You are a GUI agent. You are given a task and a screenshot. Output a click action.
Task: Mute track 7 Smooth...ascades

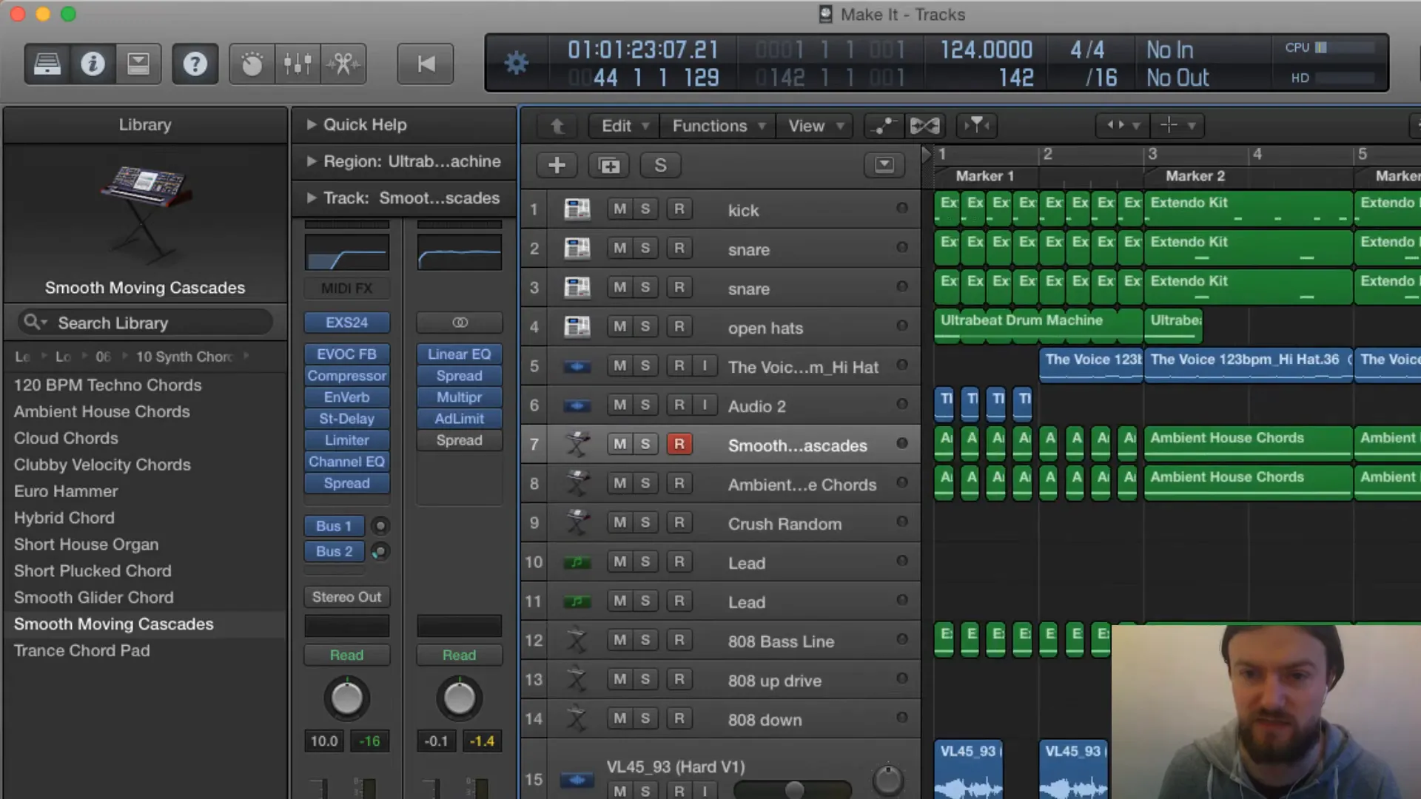[x=619, y=445]
